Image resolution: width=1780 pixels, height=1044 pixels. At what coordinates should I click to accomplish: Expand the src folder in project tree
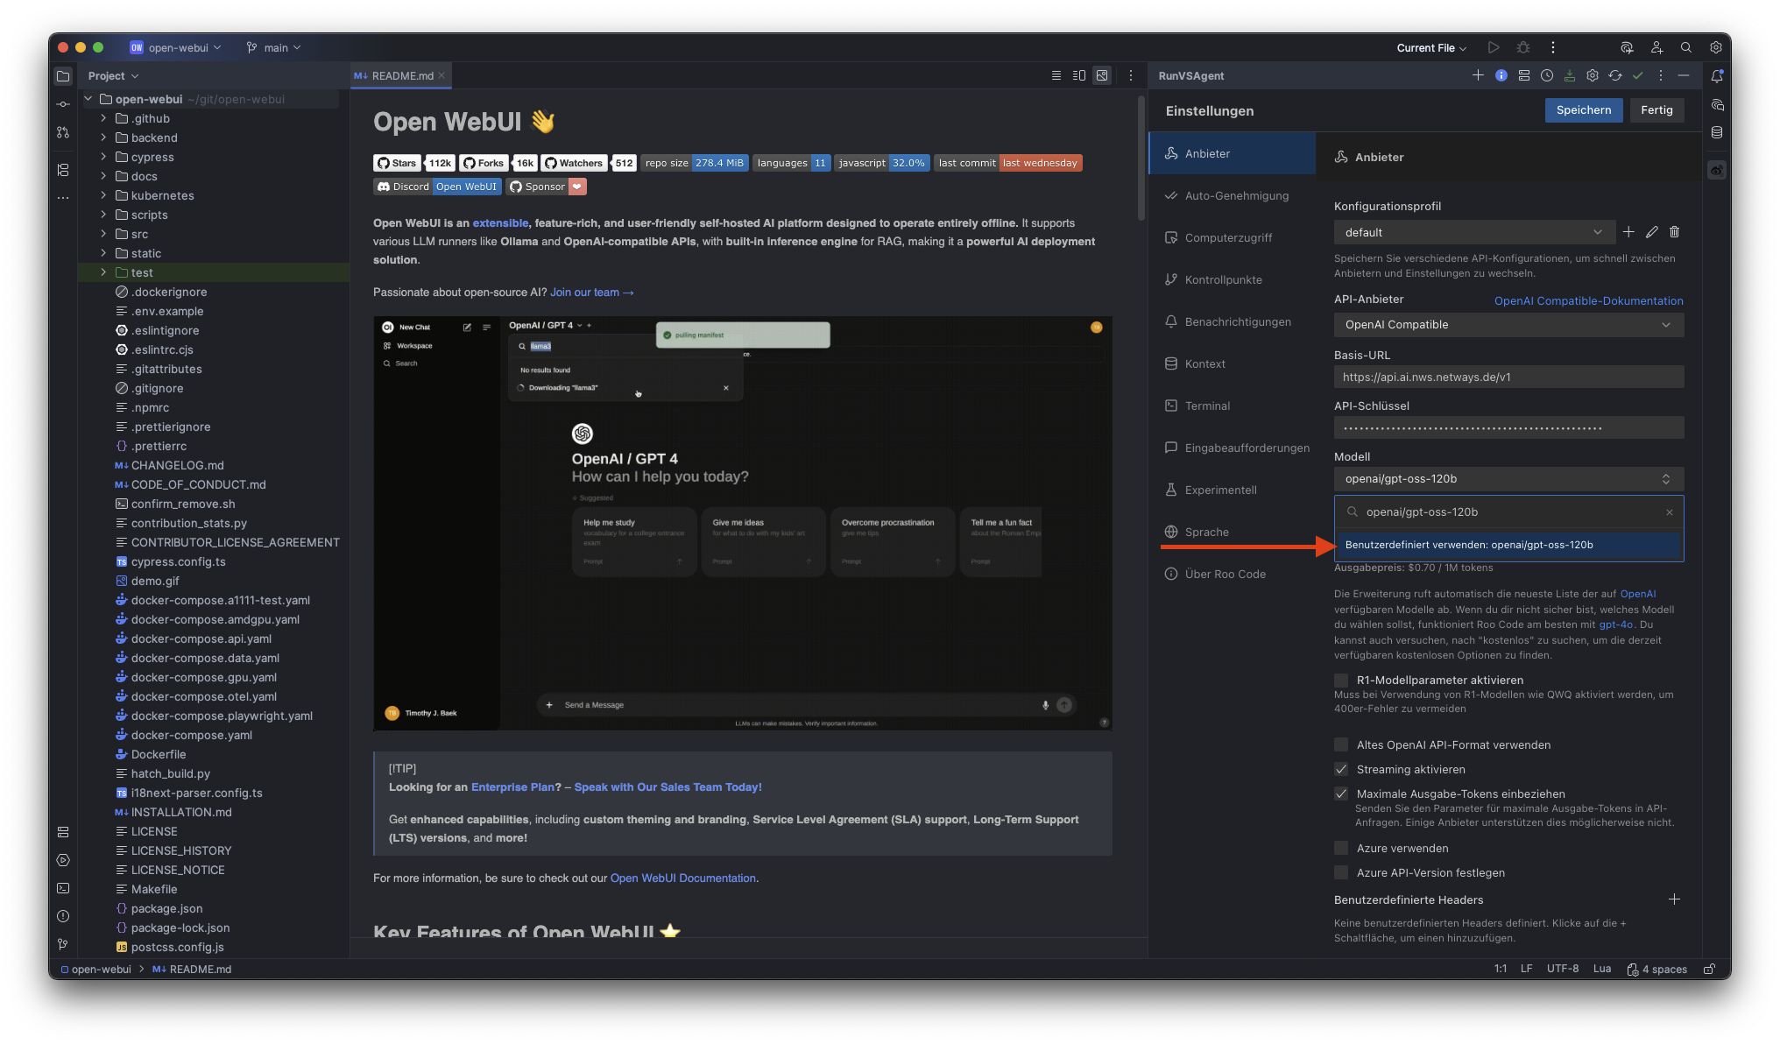(103, 234)
